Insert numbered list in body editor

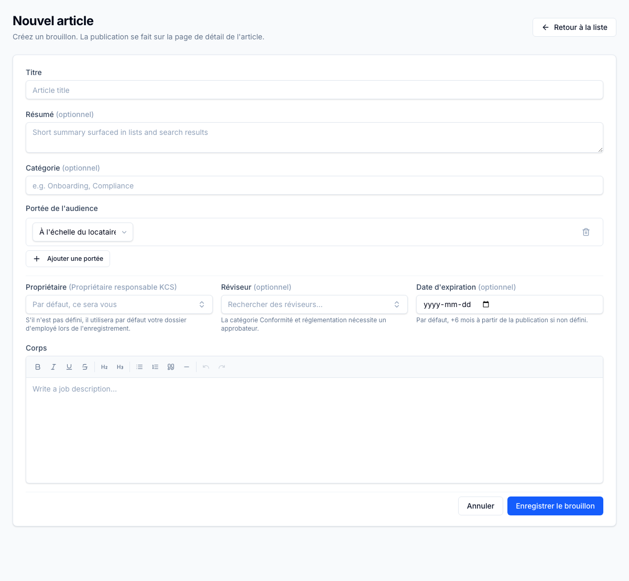tap(155, 367)
